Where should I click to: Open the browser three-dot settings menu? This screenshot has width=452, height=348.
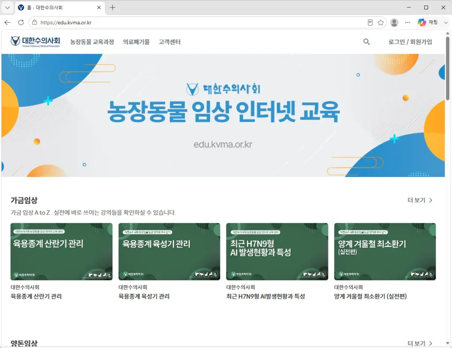coord(407,22)
